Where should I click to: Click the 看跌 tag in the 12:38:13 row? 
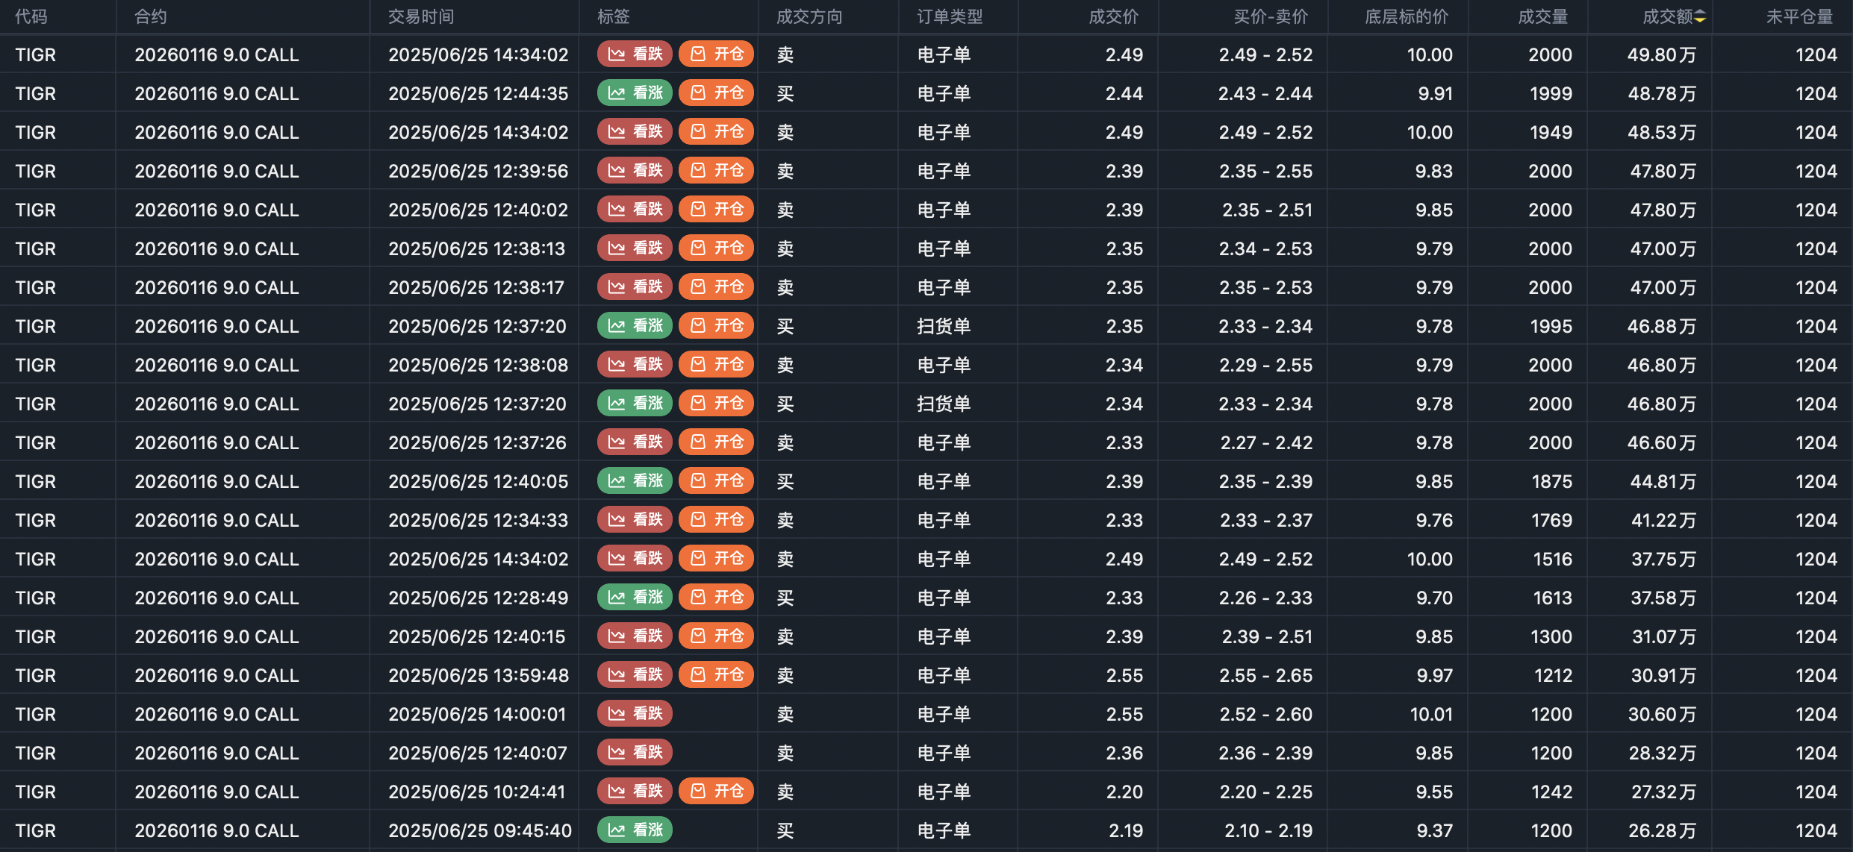[x=635, y=248]
